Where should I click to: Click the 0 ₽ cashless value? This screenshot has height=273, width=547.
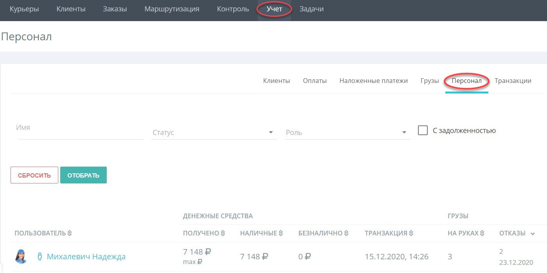[304, 257]
